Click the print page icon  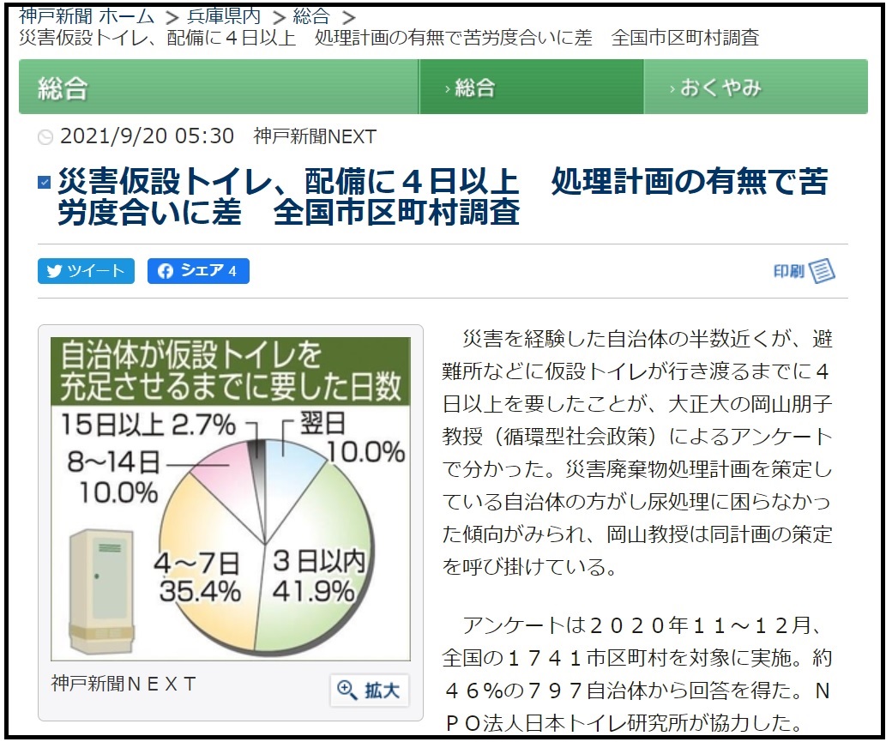click(x=822, y=271)
